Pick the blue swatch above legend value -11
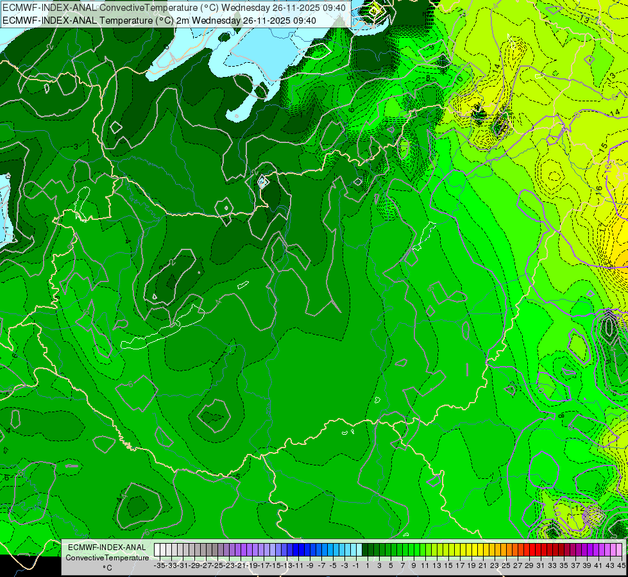628x577 pixels. click(x=295, y=549)
